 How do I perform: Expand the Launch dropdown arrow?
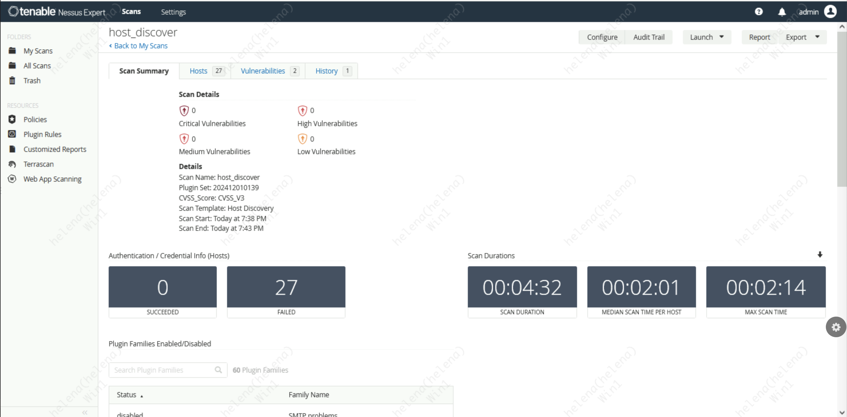pos(721,37)
